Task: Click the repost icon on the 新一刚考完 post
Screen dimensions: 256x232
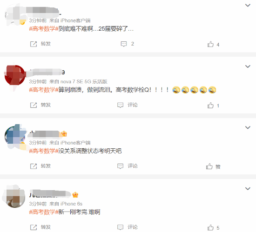Action: pyautogui.click(x=34, y=227)
